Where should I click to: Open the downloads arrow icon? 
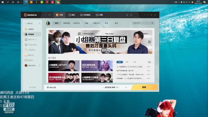(131, 15)
